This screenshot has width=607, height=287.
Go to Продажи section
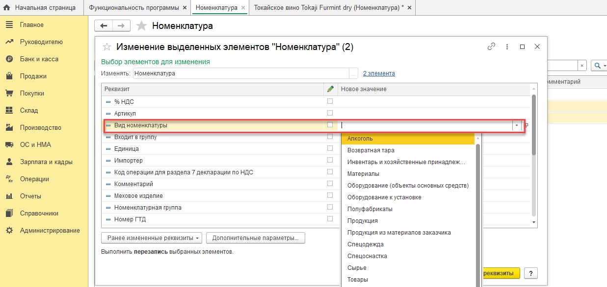tap(33, 76)
